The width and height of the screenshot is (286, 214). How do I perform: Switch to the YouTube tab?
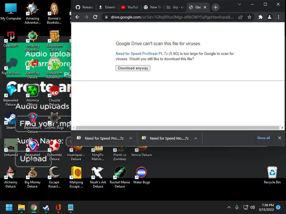[x=130, y=7]
